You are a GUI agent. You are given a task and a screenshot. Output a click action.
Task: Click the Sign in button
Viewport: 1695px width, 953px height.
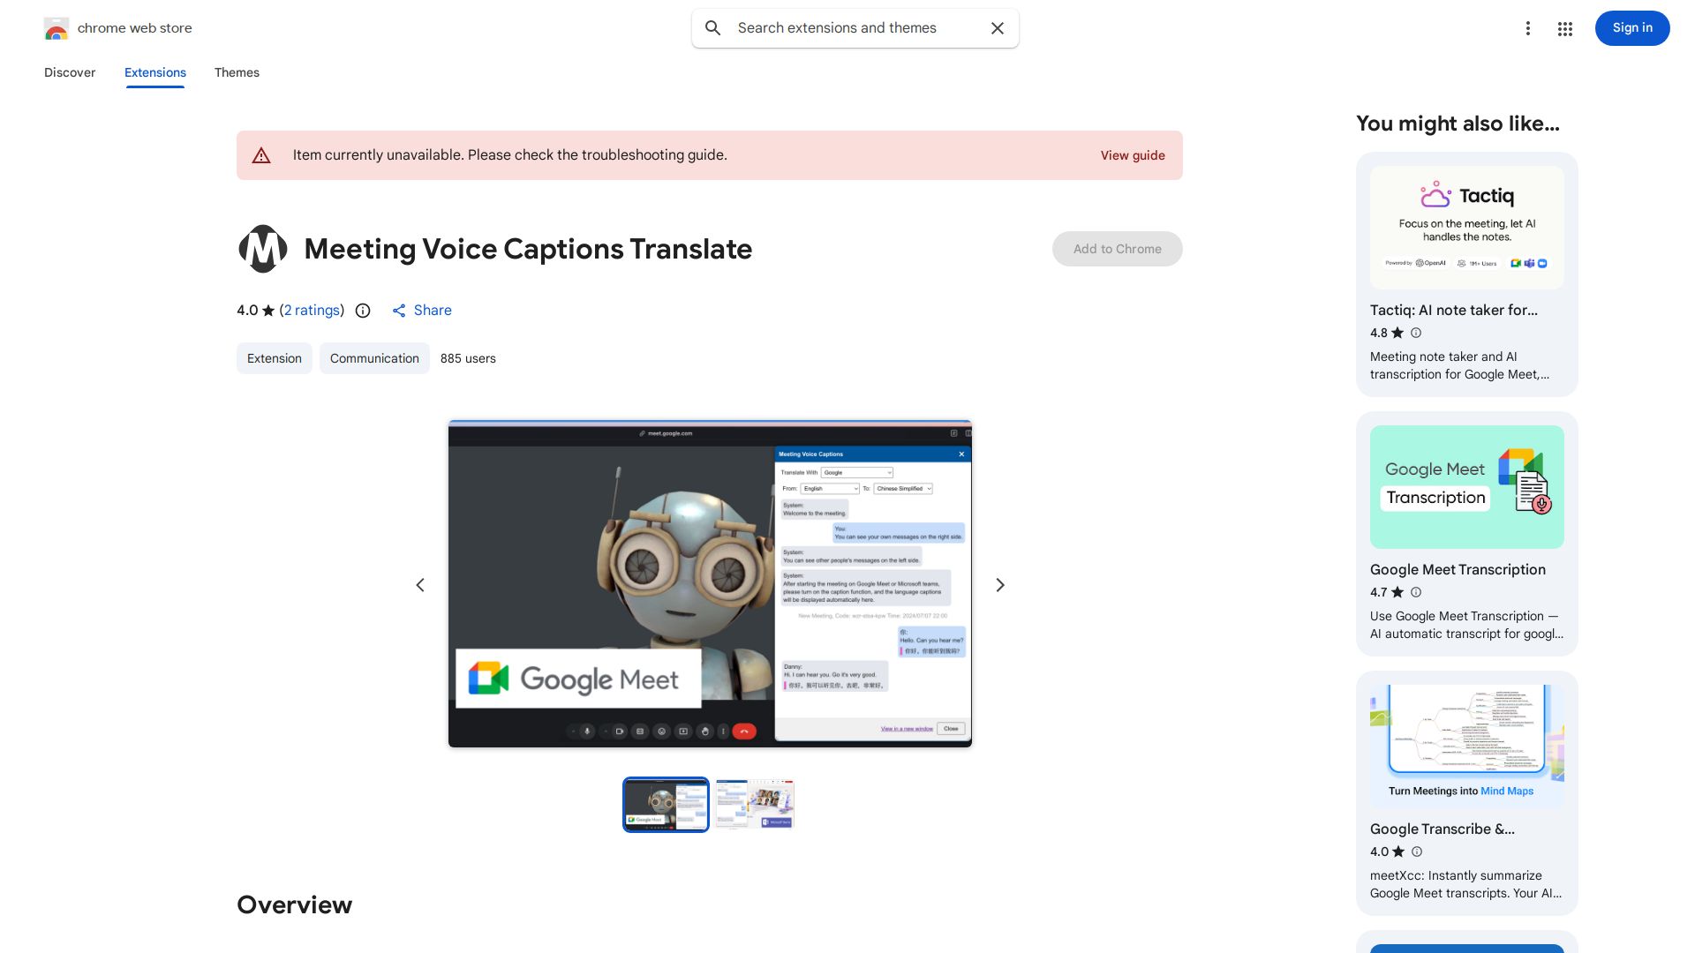click(1631, 27)
